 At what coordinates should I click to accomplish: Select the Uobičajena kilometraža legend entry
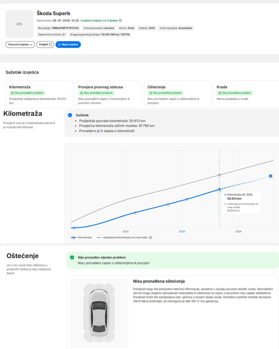pos(122,237)
